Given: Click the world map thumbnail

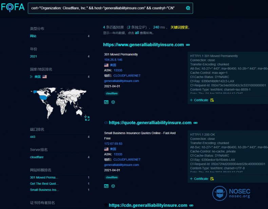Looking at the screenshot, I should [x=58, y=103].
